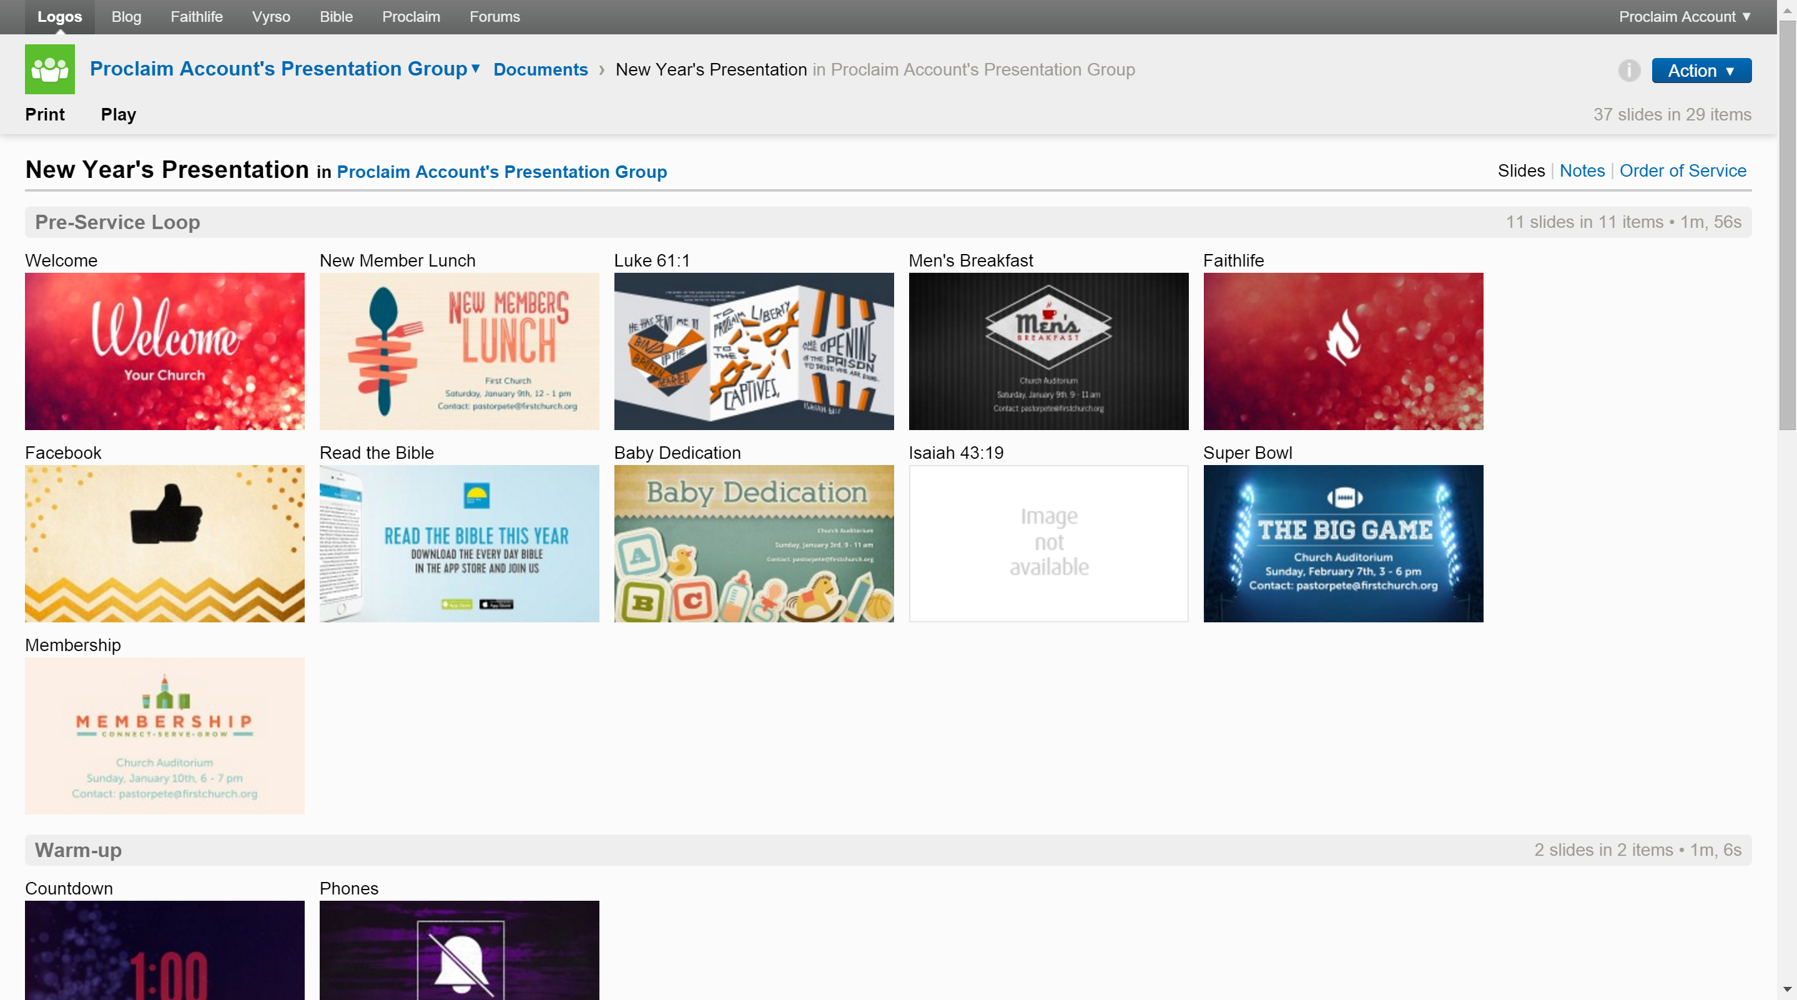Click the "Membership" slide title
This screenshot has height=1000, width=1797.
tap(72, 645)
